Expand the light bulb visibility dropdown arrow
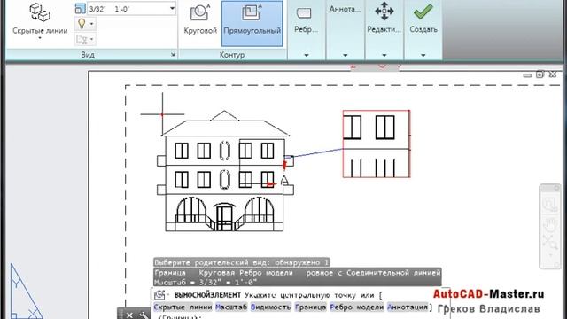The height and width of the screenshot is (319, 567). (92, 24)
